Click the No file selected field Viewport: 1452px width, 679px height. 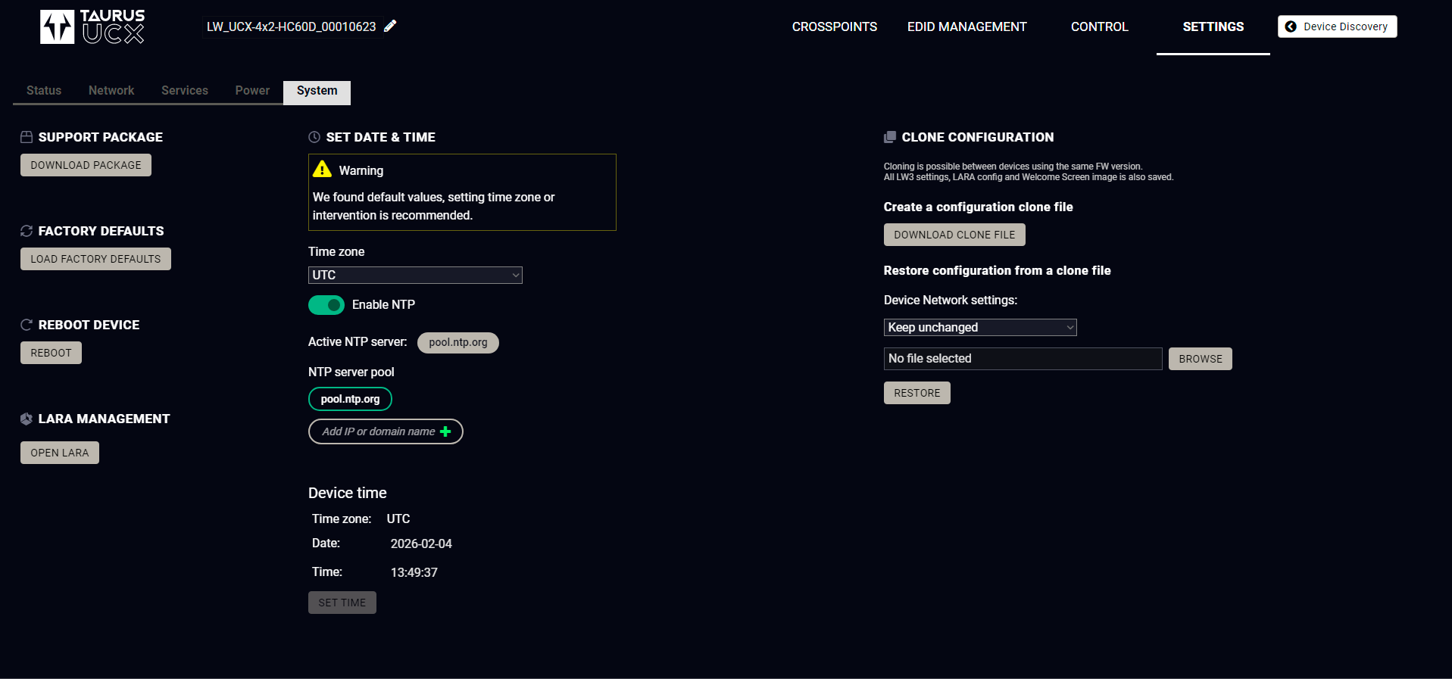[1023, 359]
